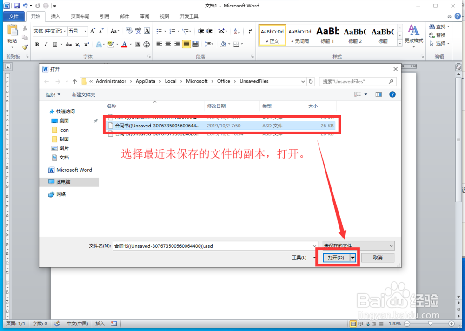Viewport: 465px width, 331px height.
Task: Select 桌面 in the navigation pane
Action: pos(64,121)
